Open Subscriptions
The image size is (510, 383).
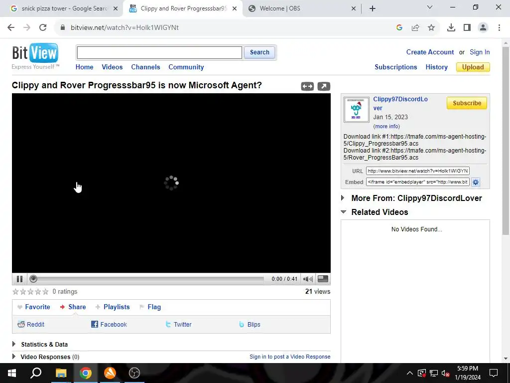tap(395, 67)
